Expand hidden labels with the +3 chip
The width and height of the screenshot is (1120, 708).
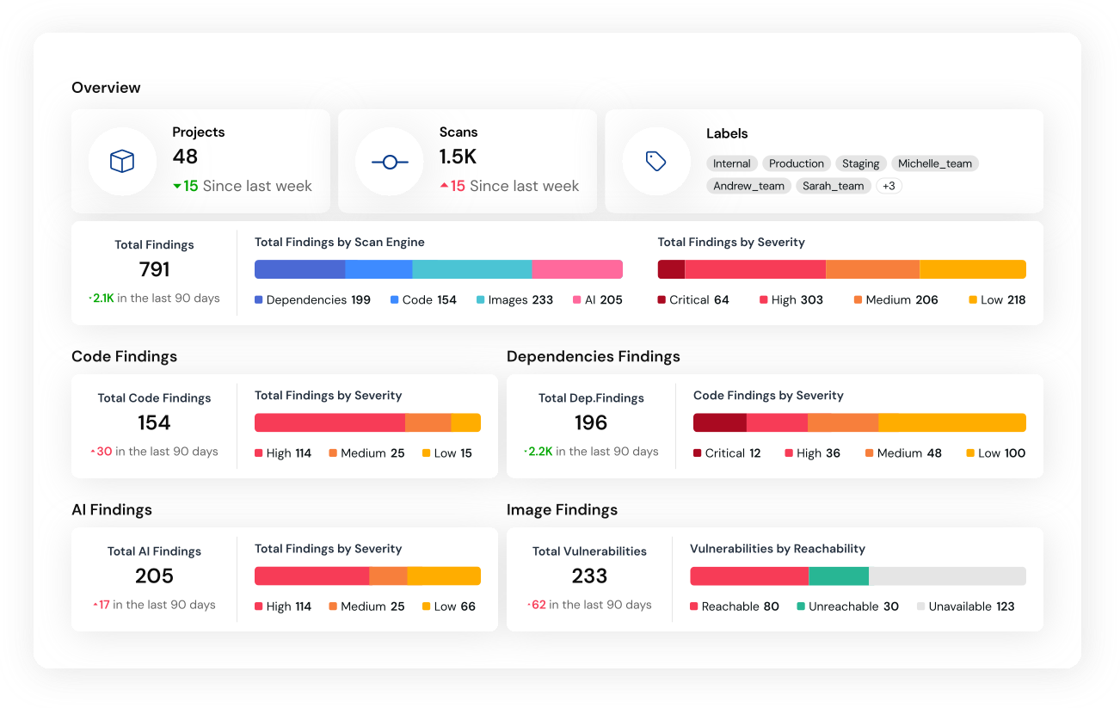click(x=889, y=186)
